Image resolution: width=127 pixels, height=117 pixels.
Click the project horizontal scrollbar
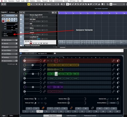63,47
